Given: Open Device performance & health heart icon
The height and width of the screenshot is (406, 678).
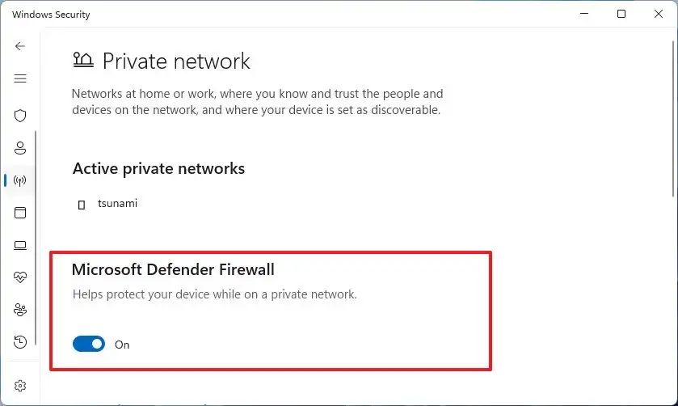Looking at the screenshot, I should click(x=20, y=277).
